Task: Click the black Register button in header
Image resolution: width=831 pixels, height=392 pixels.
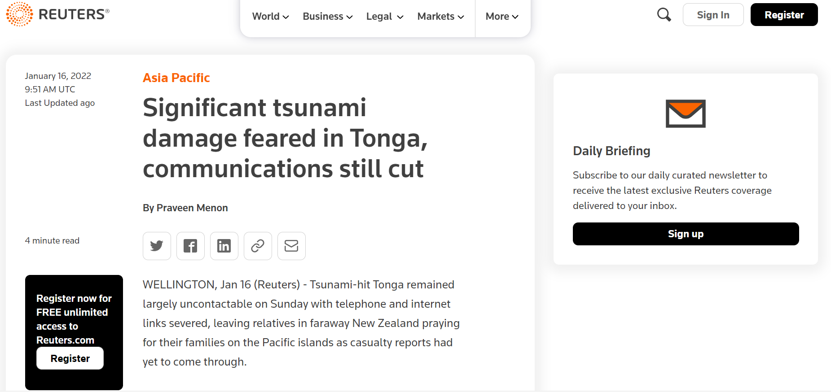Action: click(x=784, y=15)
